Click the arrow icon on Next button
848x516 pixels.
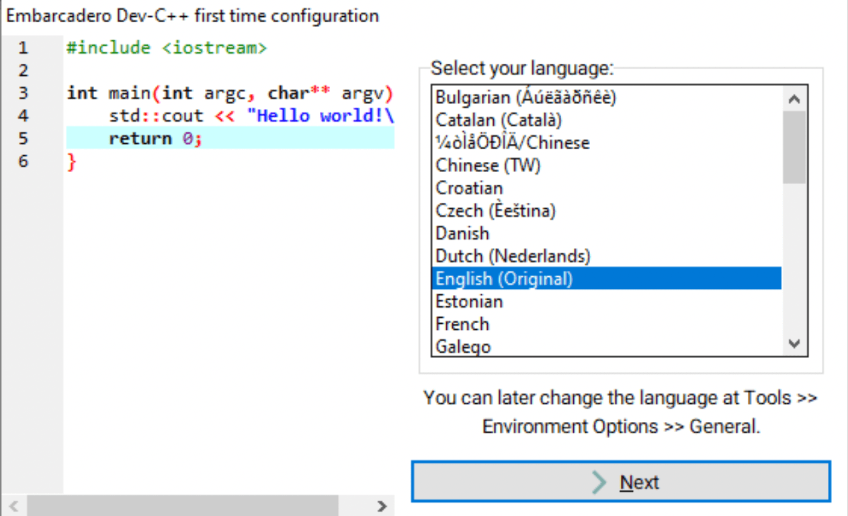pyautogui.click(x=599, y=482)
